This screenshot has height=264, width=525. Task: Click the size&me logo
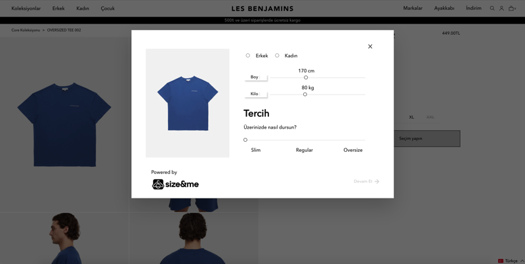(x=175, y=185)
